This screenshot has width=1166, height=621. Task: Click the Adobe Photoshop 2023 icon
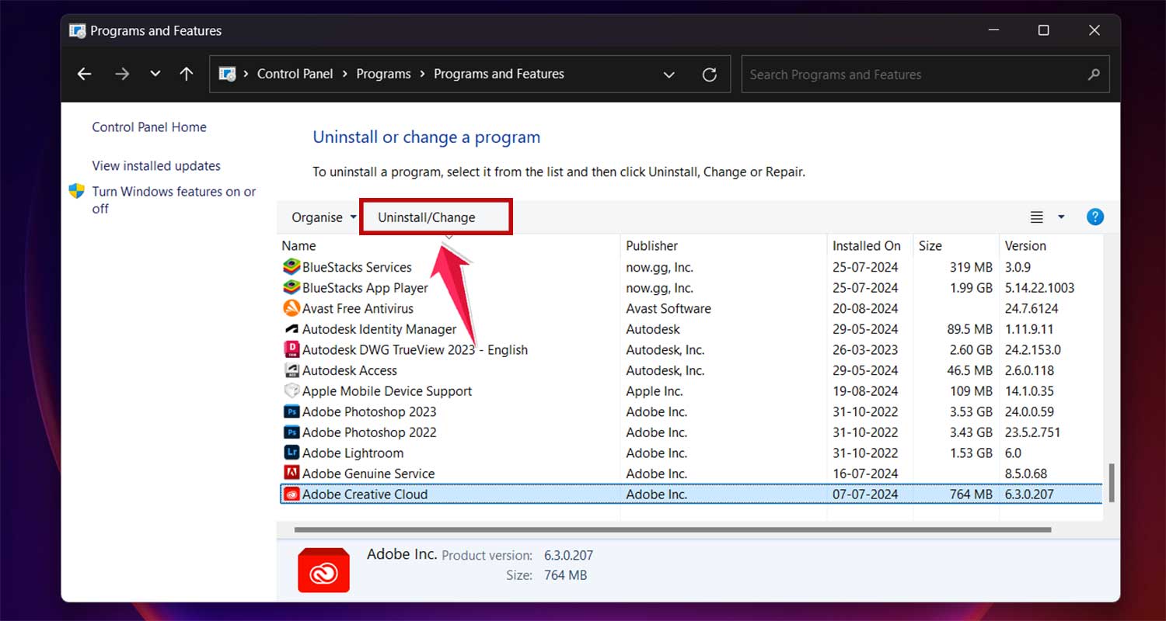point(291,412)
